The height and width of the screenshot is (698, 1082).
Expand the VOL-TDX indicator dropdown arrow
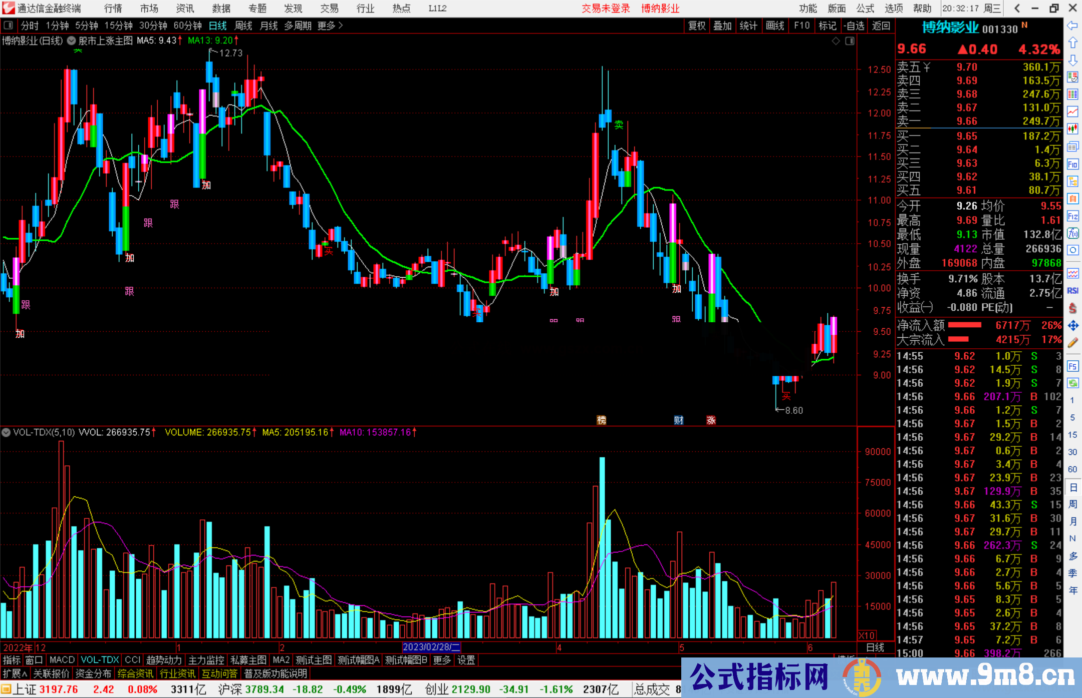coord(7,432)
